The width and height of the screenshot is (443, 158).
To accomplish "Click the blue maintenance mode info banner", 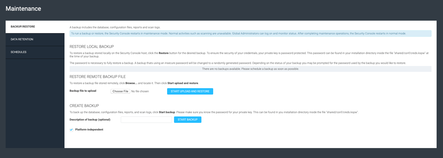I will (x=251, y=33).
